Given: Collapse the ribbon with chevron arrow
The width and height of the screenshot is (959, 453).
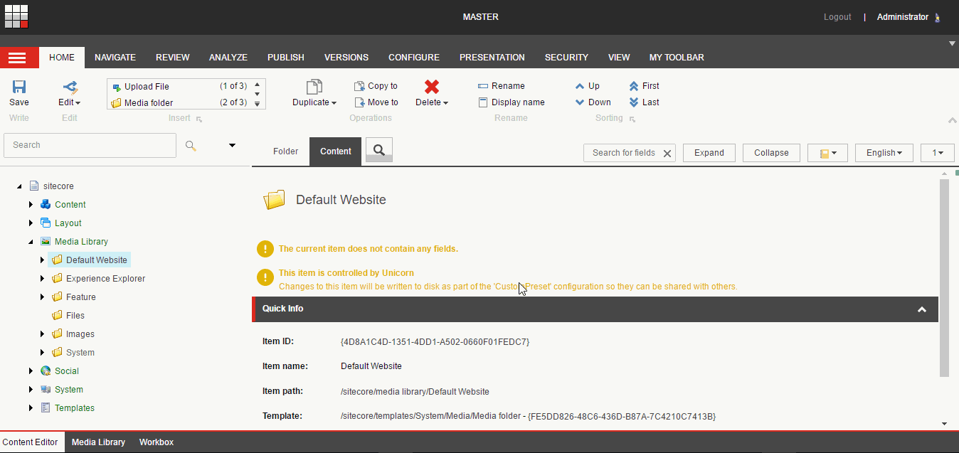Looking at the screenshot, I should 953,120.
